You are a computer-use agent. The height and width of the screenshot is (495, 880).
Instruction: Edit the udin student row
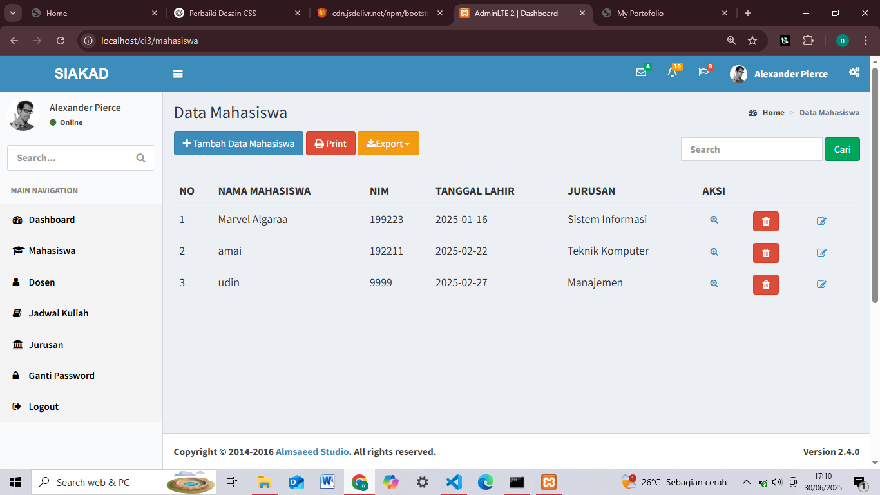coord(821,284)
